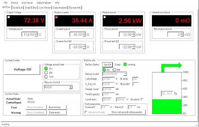
Task: Click the Current limit Q4 spinner arrows
Action: tap(84, 47)
